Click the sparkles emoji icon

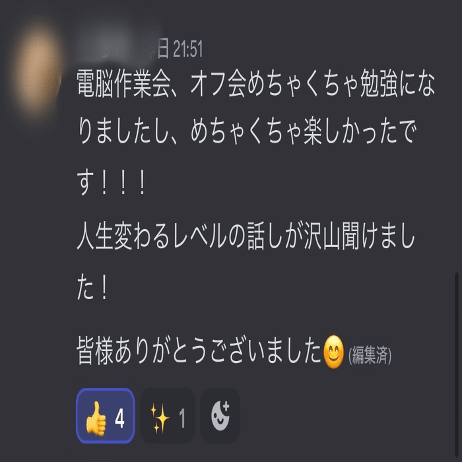click(160, 418)
